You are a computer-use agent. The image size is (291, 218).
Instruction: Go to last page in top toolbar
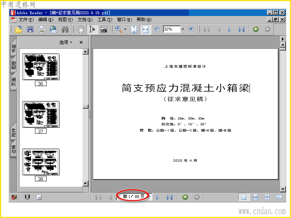point(242,29)
